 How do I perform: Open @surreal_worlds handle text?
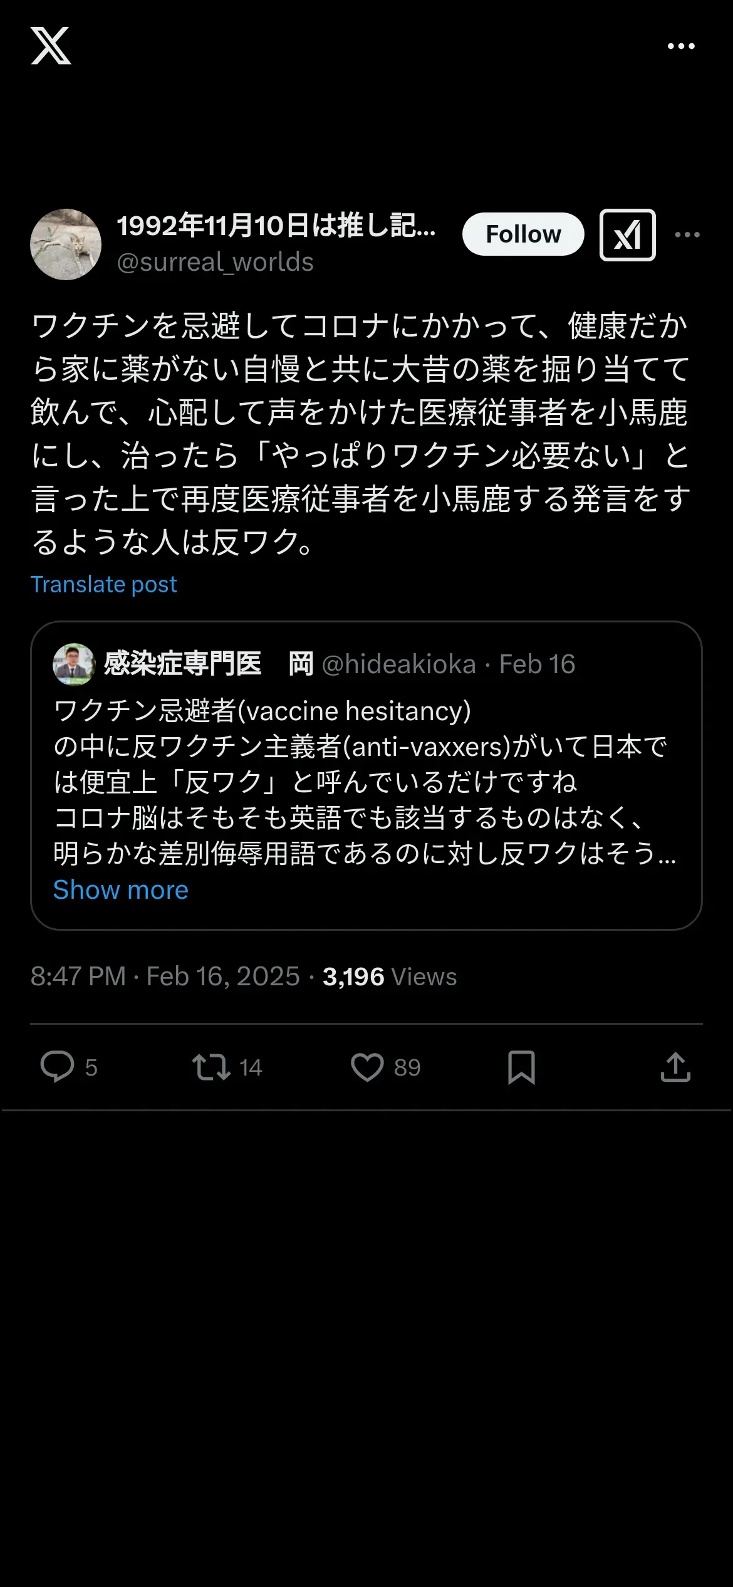(x=215, y=262)
